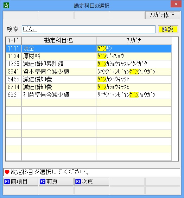Viewport: 184px width, 198px height.
Task: Select 減価償却費 in row 5455
Action: (59, 79)
